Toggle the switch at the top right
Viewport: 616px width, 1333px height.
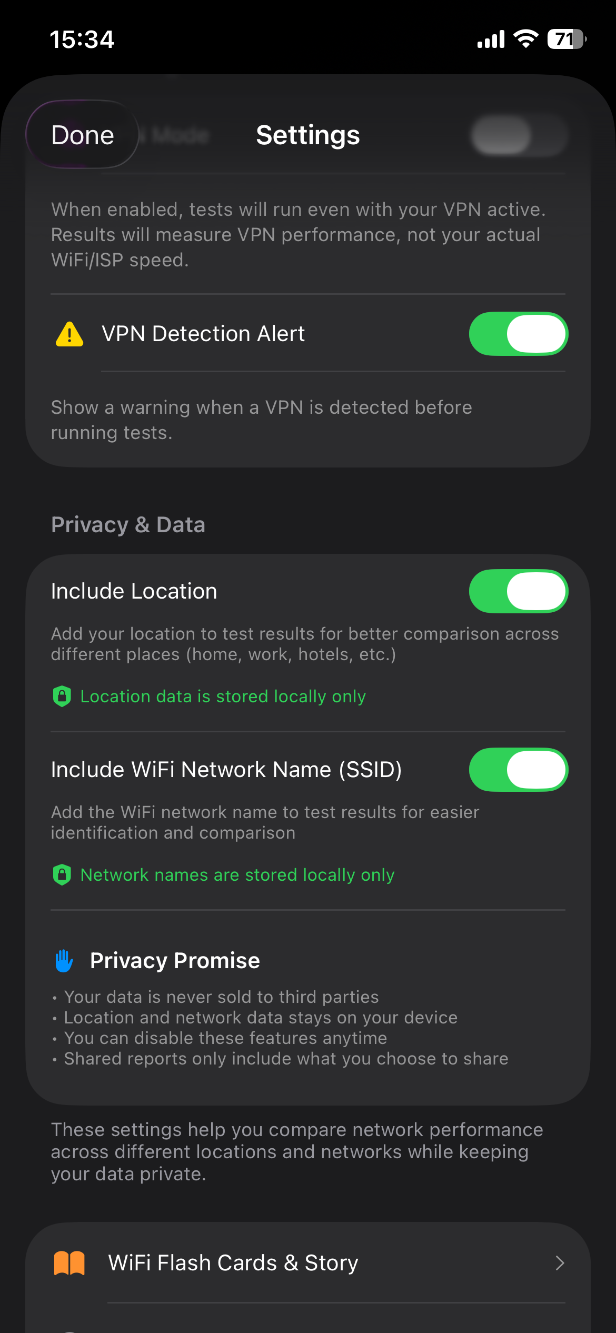tap(518, 134)
